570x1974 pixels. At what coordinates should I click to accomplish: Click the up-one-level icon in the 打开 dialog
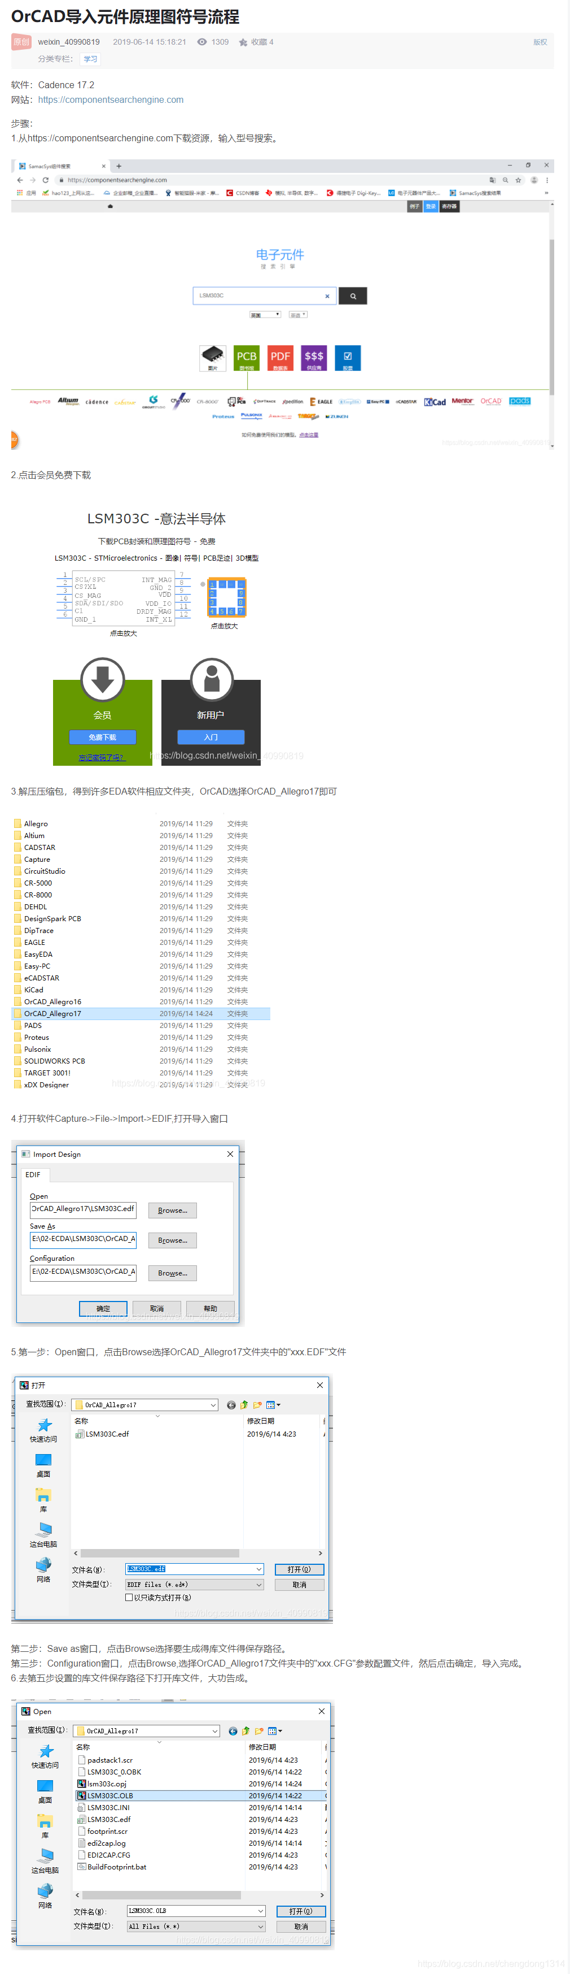click(x=244, y=1405)
